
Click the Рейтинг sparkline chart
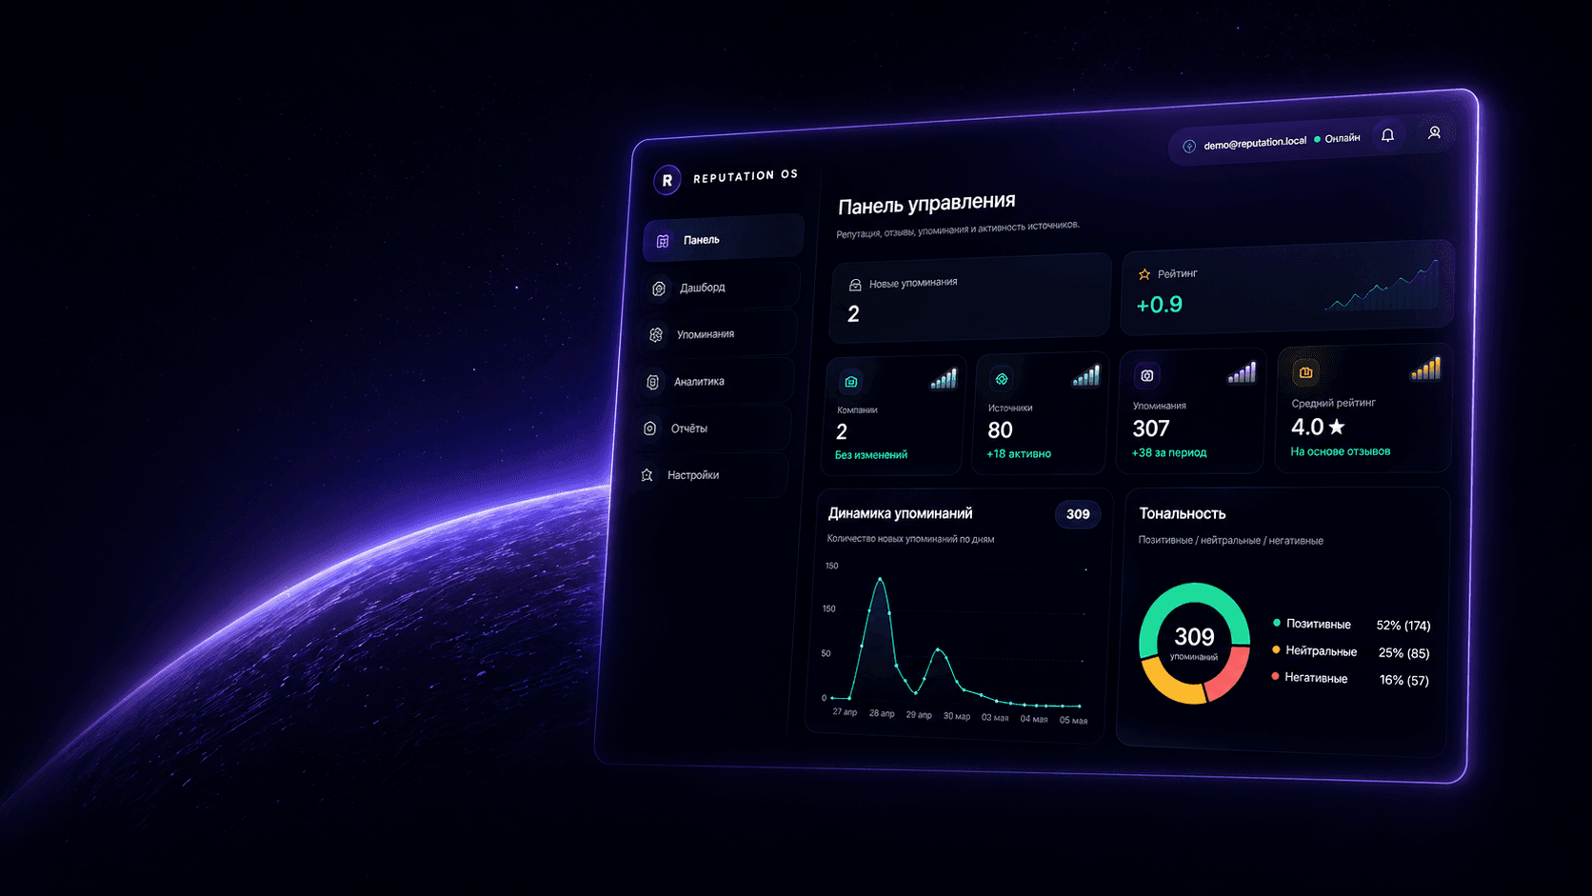[1383, 286]
